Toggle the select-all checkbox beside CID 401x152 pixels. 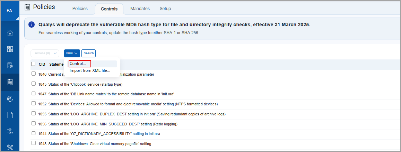point(33,64)
